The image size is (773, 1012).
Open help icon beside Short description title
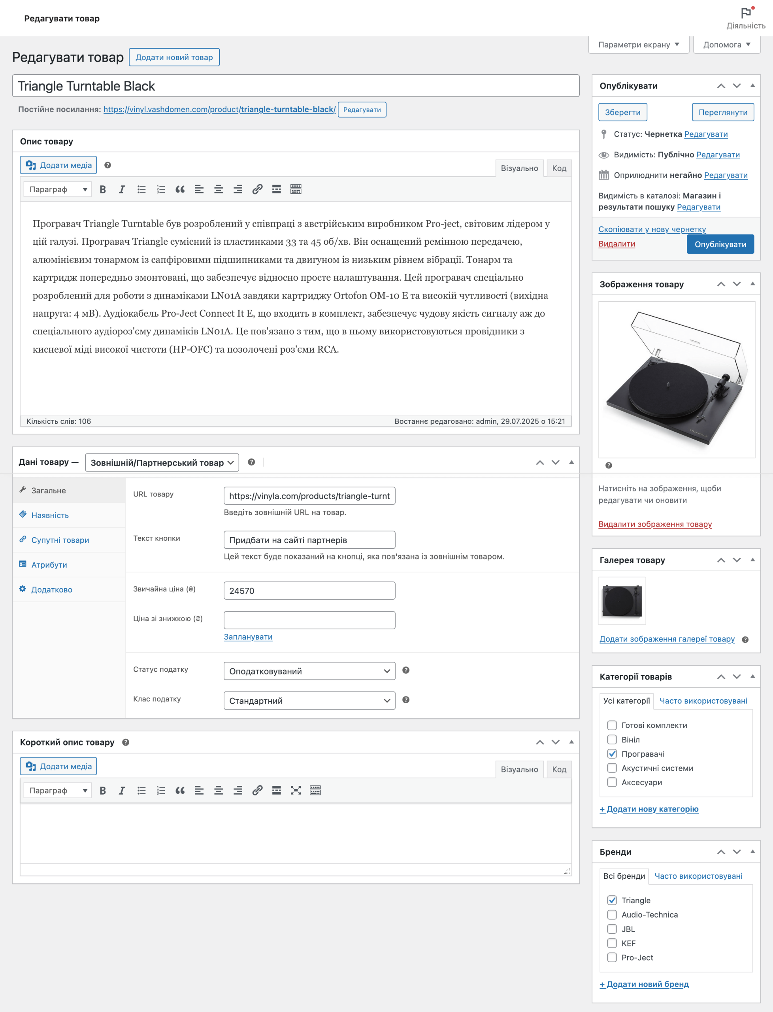(x=126, y=742)
